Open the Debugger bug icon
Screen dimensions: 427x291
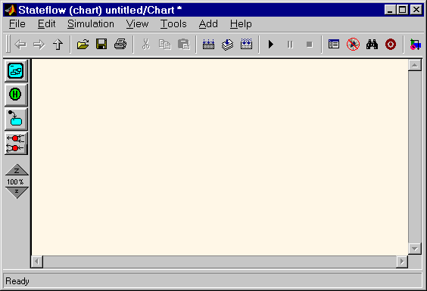tap(353, 44)
